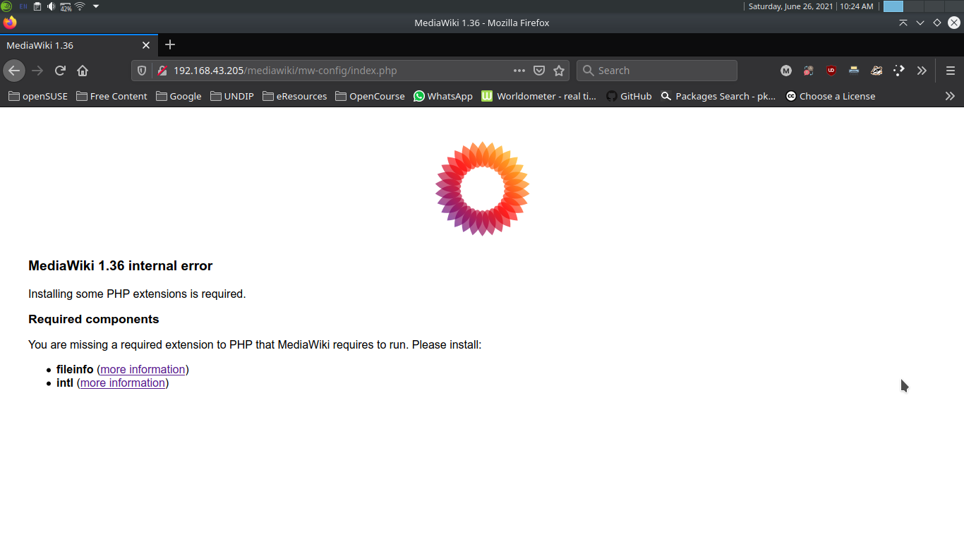
Task: Save page to Pocket
Action: pyautogui.click(x=539, y=71)
